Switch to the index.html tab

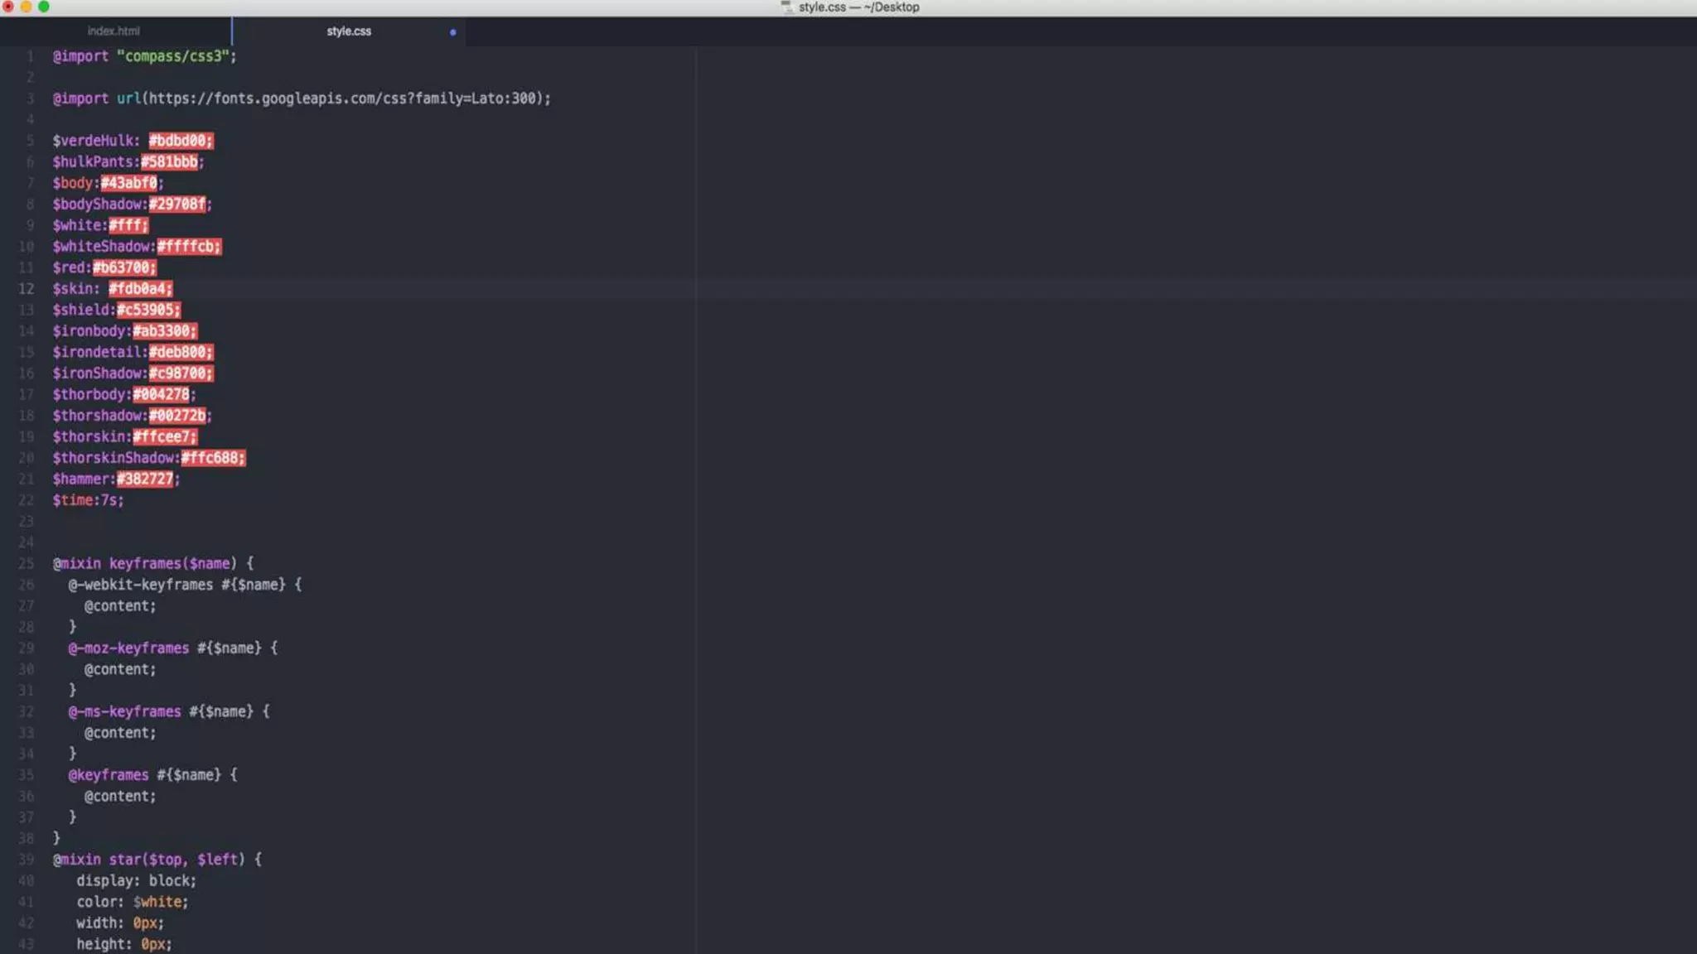click(114, 31)
